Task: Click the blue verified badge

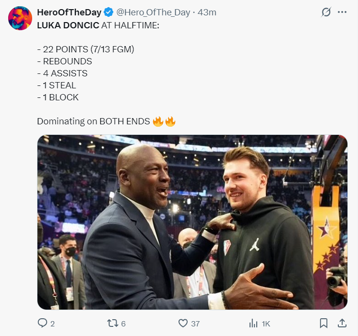Action: 109,12
